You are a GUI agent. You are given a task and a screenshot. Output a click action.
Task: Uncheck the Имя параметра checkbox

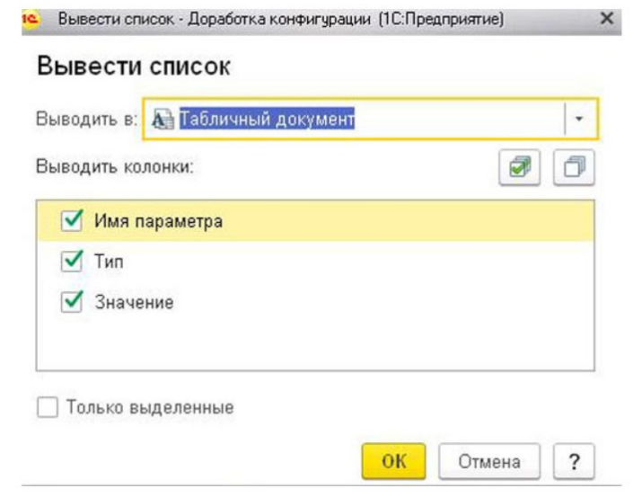tap(73, 221)
